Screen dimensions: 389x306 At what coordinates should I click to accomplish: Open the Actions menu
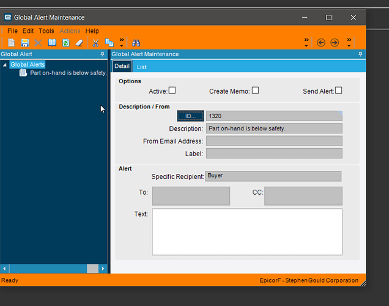[70, 31]
